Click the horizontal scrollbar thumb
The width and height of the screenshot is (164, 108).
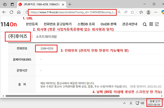(63, 96)
